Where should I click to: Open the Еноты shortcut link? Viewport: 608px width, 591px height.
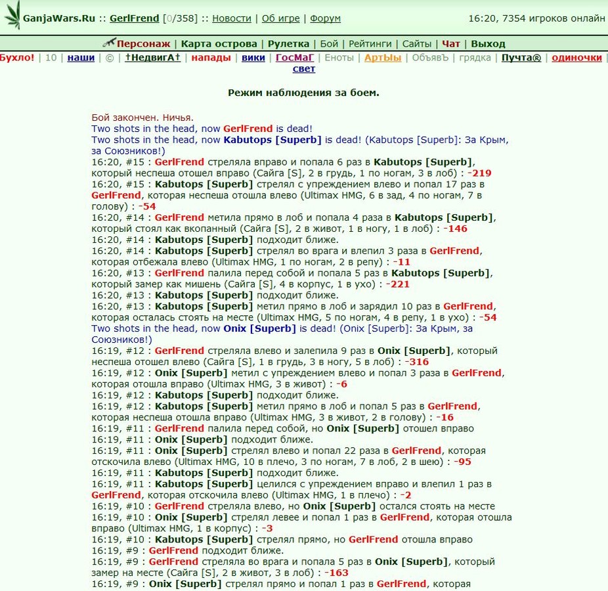(339, 58)
